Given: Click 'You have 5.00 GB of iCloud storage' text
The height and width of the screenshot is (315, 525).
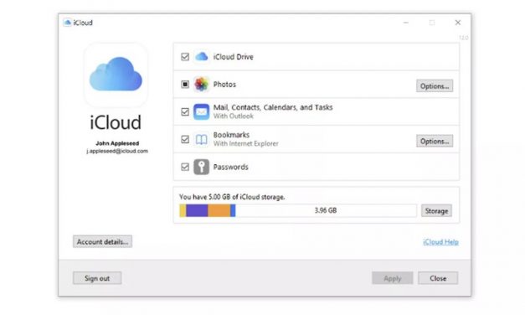Looking at the screenshot, I should [232, 197].
